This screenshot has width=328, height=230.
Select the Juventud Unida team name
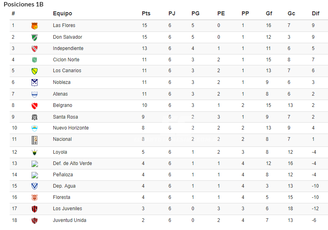tap(69, 220)
